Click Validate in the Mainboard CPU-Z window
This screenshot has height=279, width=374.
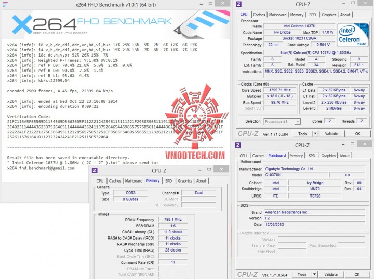(x=331, y=275)
